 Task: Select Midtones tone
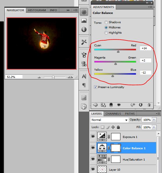point(106,28)
